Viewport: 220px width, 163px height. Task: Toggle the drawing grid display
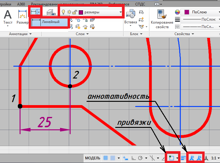pyautogui.click(x=106, y=158)
